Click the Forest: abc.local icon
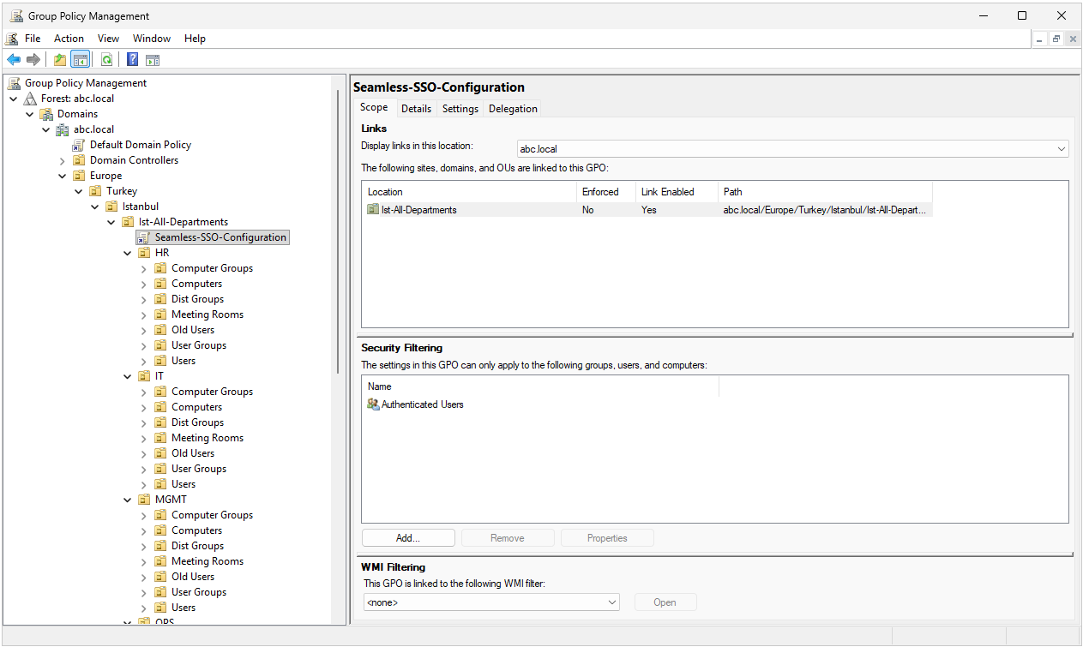Image resolution: width=1083 pixels, height=647 pixels. (30, 99)
